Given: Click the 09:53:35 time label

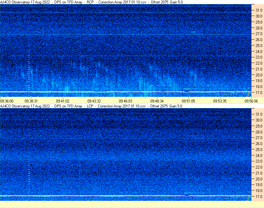Looking at the screenshot, I should pos(220,101).
